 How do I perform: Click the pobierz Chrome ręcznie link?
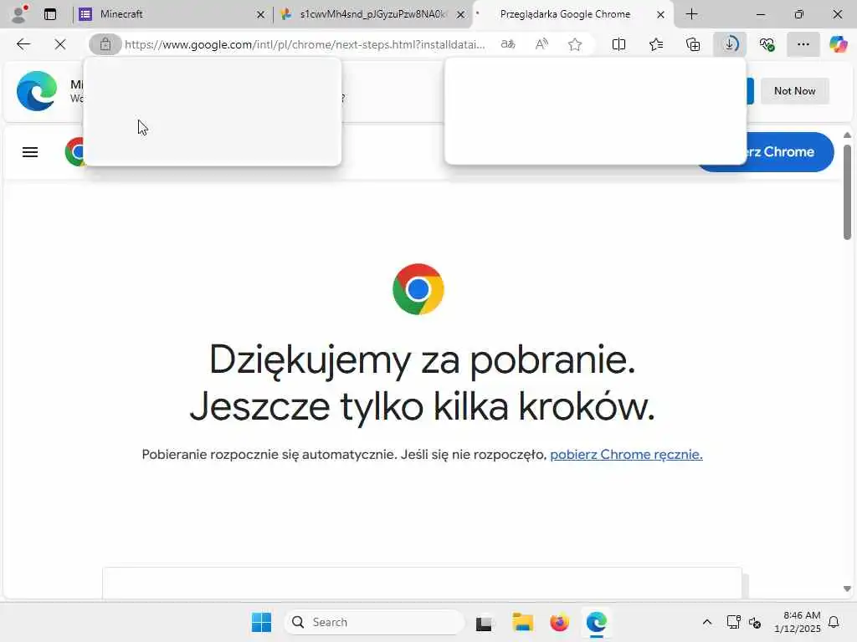click(626, 454)
